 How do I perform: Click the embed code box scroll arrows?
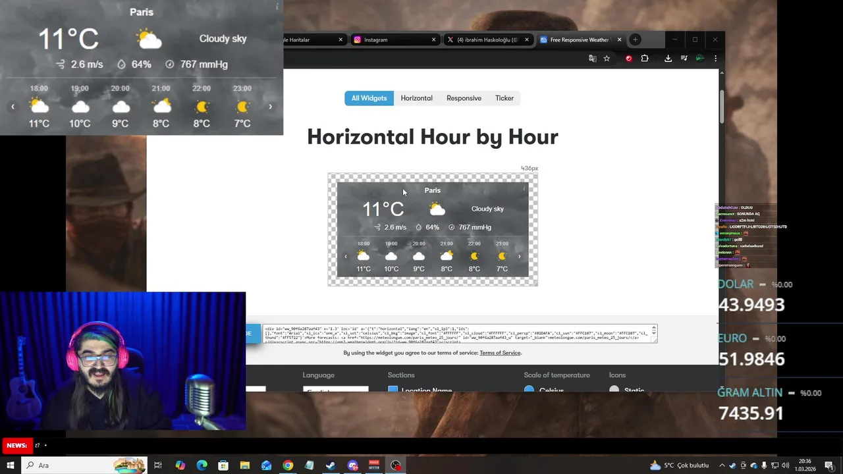coord(653,330)
